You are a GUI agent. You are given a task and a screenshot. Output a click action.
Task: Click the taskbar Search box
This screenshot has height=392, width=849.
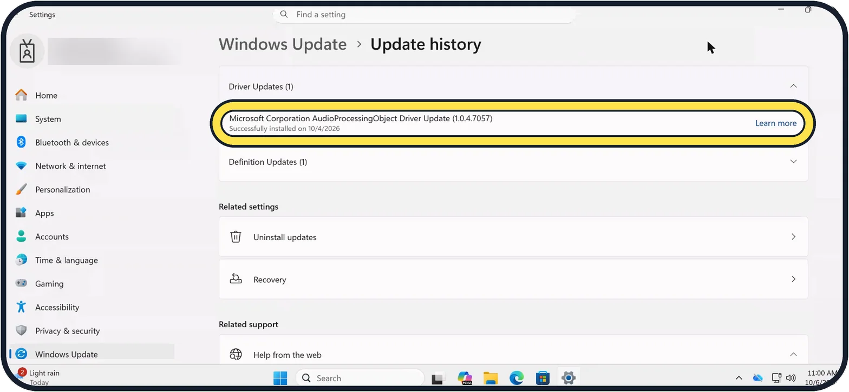click(360, 378)
